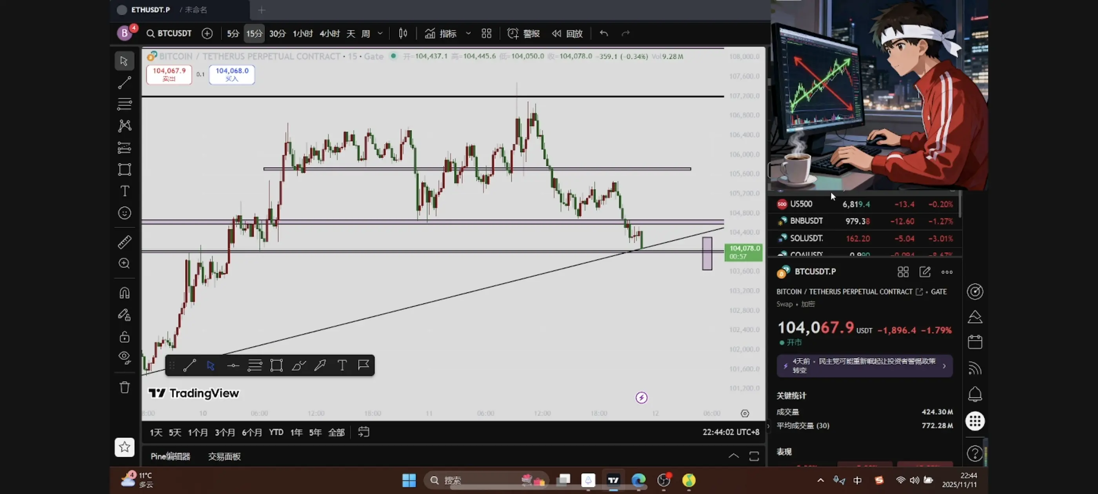
Task: Hide all drawings with eye icon
Action: coord(124,357)
